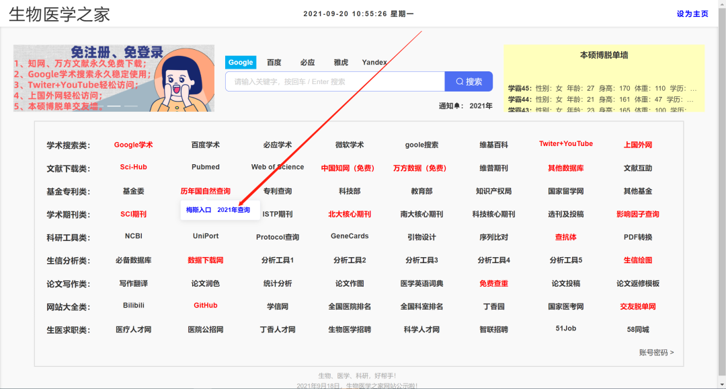Open the UniPort link
Screen dimensions: 726x389
[x=206, y=236]
